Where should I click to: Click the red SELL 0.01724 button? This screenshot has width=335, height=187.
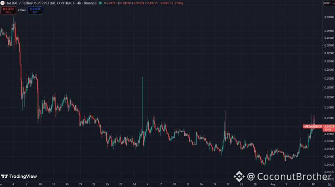click(x=8, y=10)
